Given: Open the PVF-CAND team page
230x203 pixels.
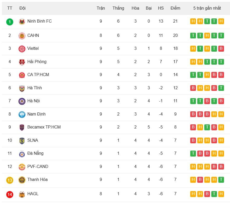Looking at the screenshot, I should (x=38, y=166).
